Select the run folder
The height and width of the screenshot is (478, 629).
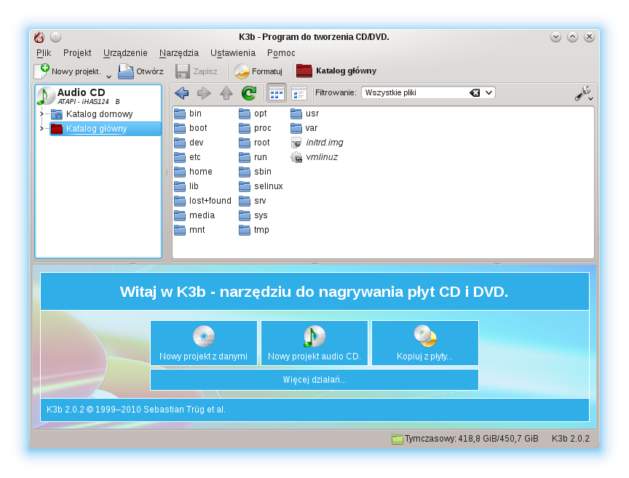click(x=253, y=157)
